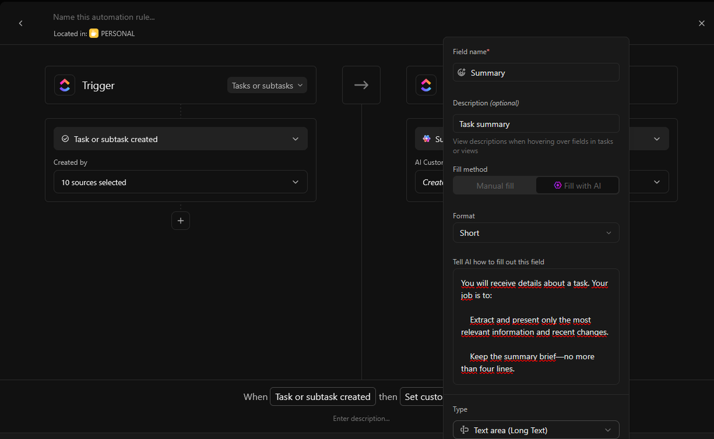
Task: Close the automation editor with the X
Action: (702, 23)
